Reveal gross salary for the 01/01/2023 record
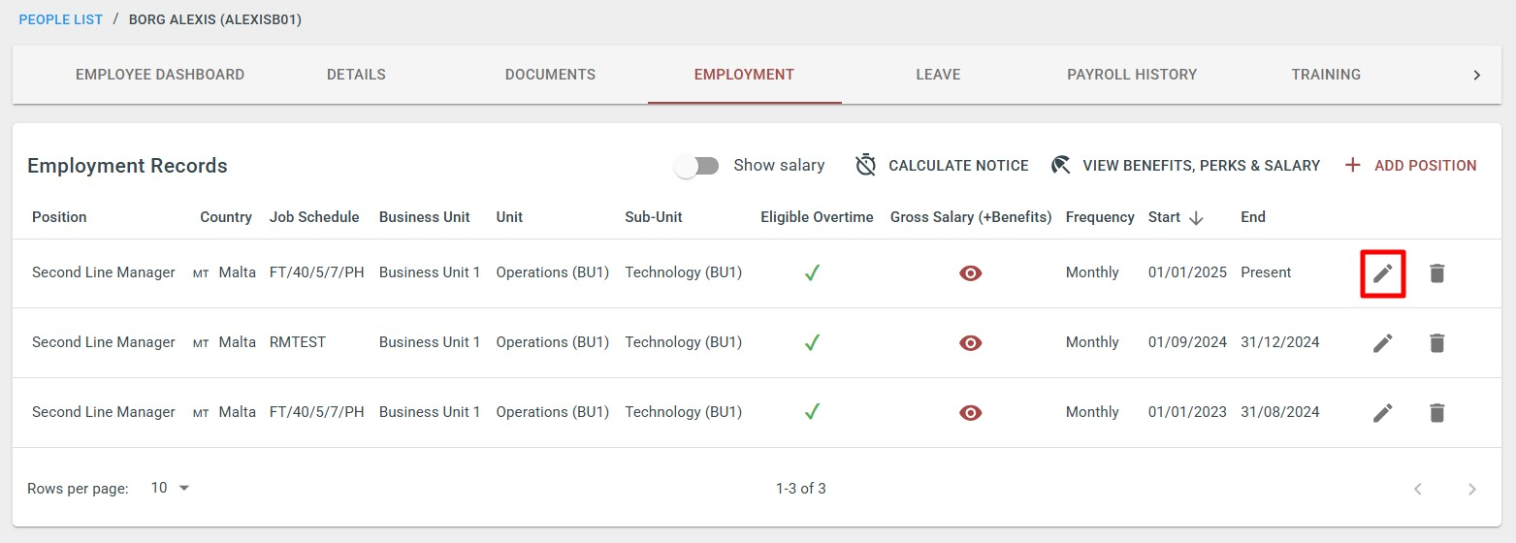Image resolution: width=1516 pixels, height=543 pixels. pos(971,412)
